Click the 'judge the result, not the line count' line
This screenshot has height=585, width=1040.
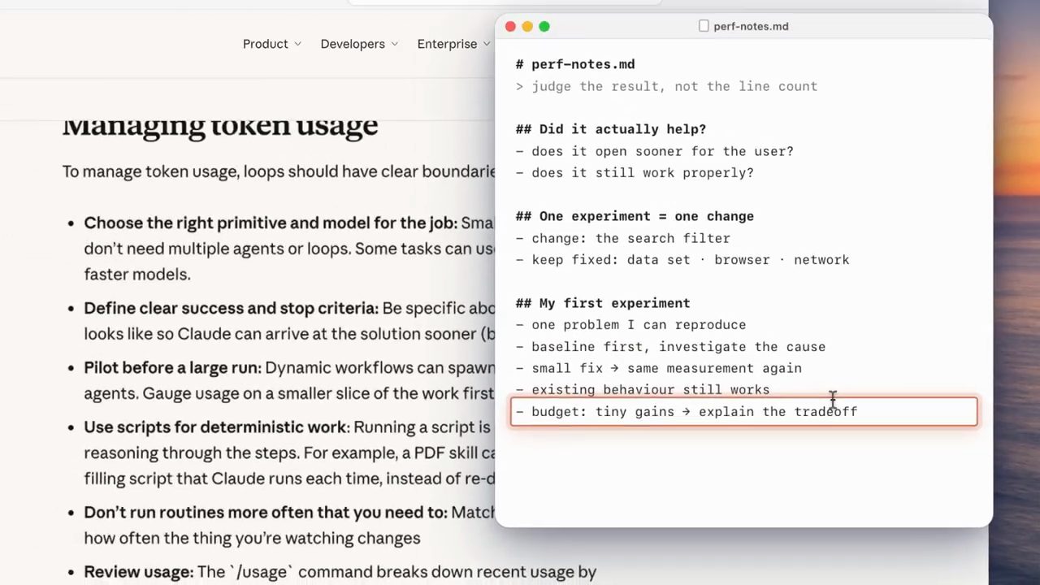(666, 86)
